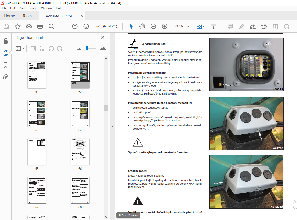
Task: Select page 65 thumbnail
Action: (x=37, y=152)
